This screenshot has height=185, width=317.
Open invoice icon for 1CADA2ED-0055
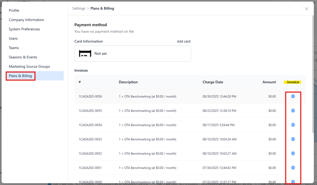293,110
